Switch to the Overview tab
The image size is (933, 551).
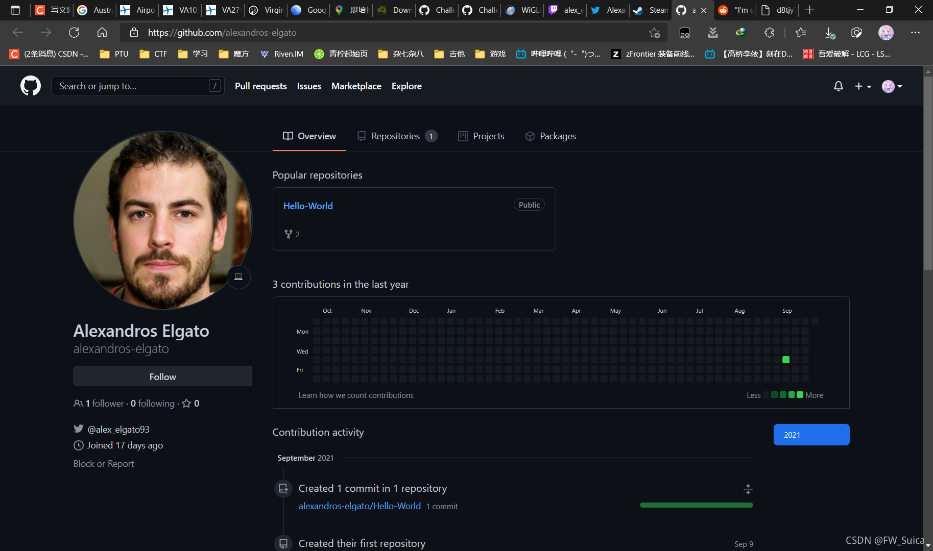pos(309,136)
